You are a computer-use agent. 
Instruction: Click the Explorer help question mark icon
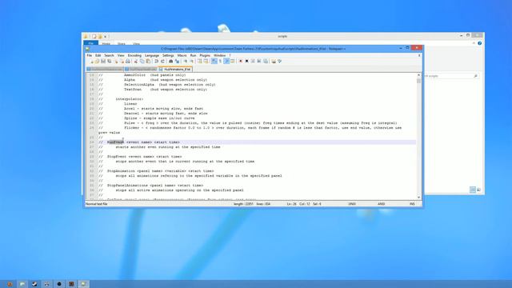click(479, 43)
